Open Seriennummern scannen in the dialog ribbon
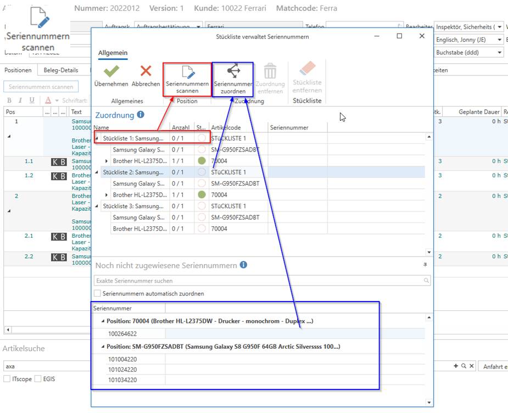Viewport: 508px width, 413px height. [187, 79]
